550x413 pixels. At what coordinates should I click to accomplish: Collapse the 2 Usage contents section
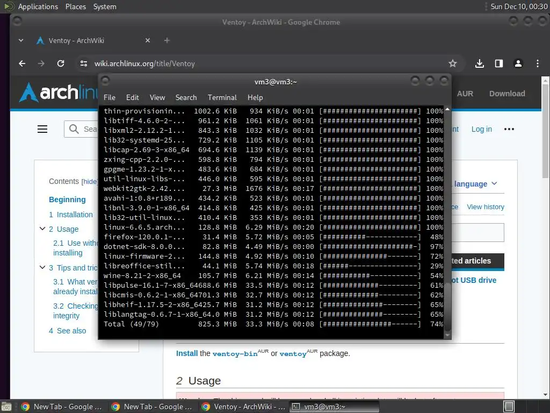[x=42, y=229]
